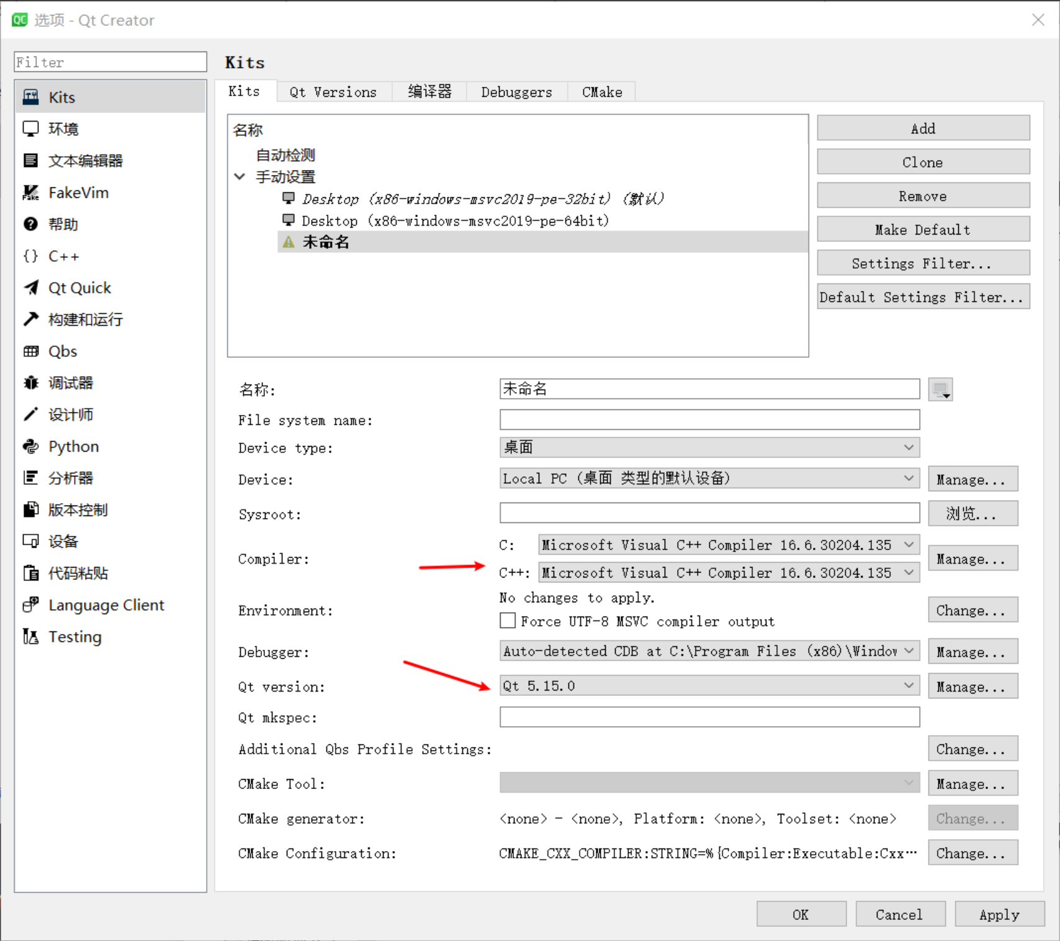Screen dimensions: 1060x941
Task: Collapse the 手动设置 tree group
Action: coord(240,177)
